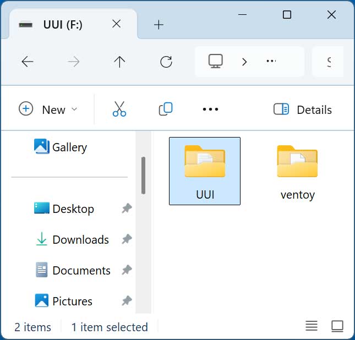355x340 pixels.
Task: Maximize the File Explorer window
Action: 287,15
